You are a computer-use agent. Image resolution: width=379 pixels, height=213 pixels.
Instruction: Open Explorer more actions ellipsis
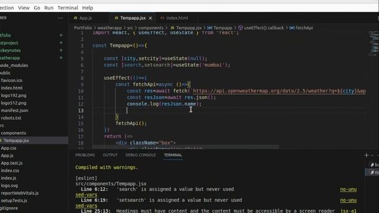tap(60, 18)
